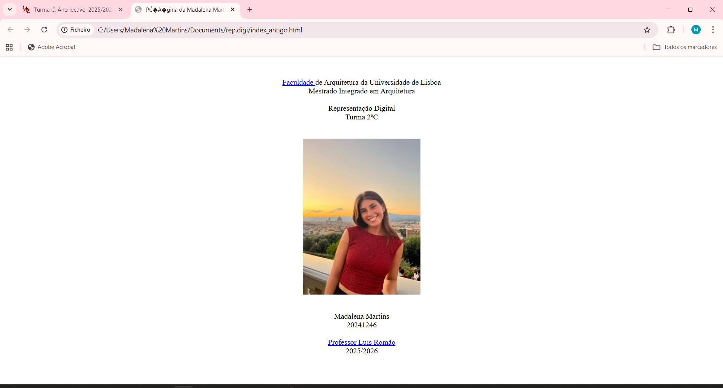
Task: Restore down the Chrome window
Action: (691, 9)
